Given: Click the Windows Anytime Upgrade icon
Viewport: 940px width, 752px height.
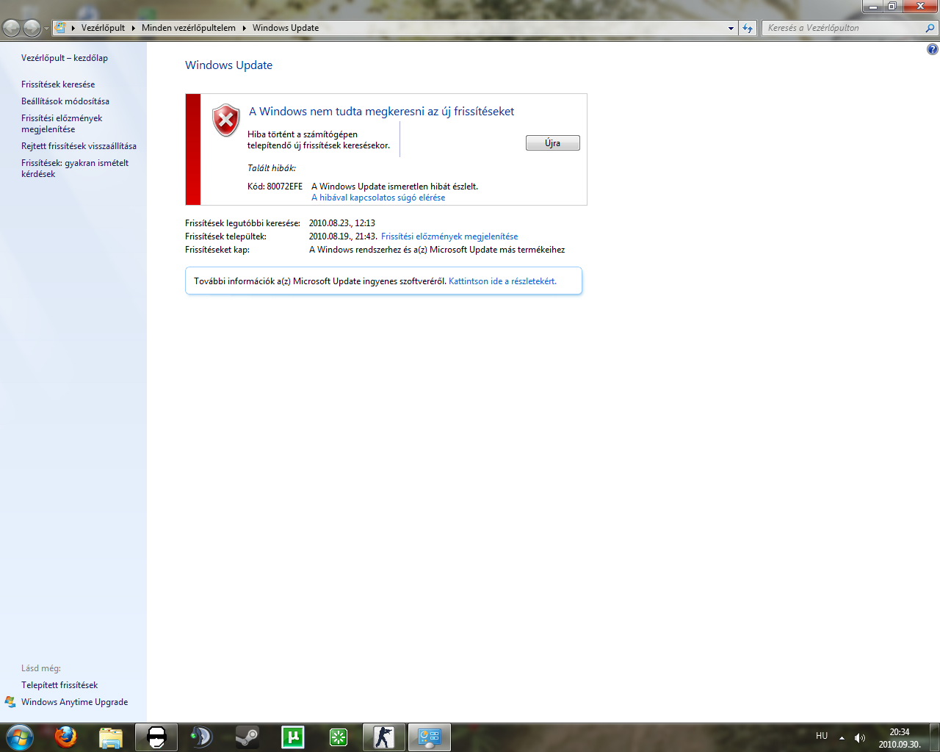Looking at the screenshot, I should click(10, 702).
